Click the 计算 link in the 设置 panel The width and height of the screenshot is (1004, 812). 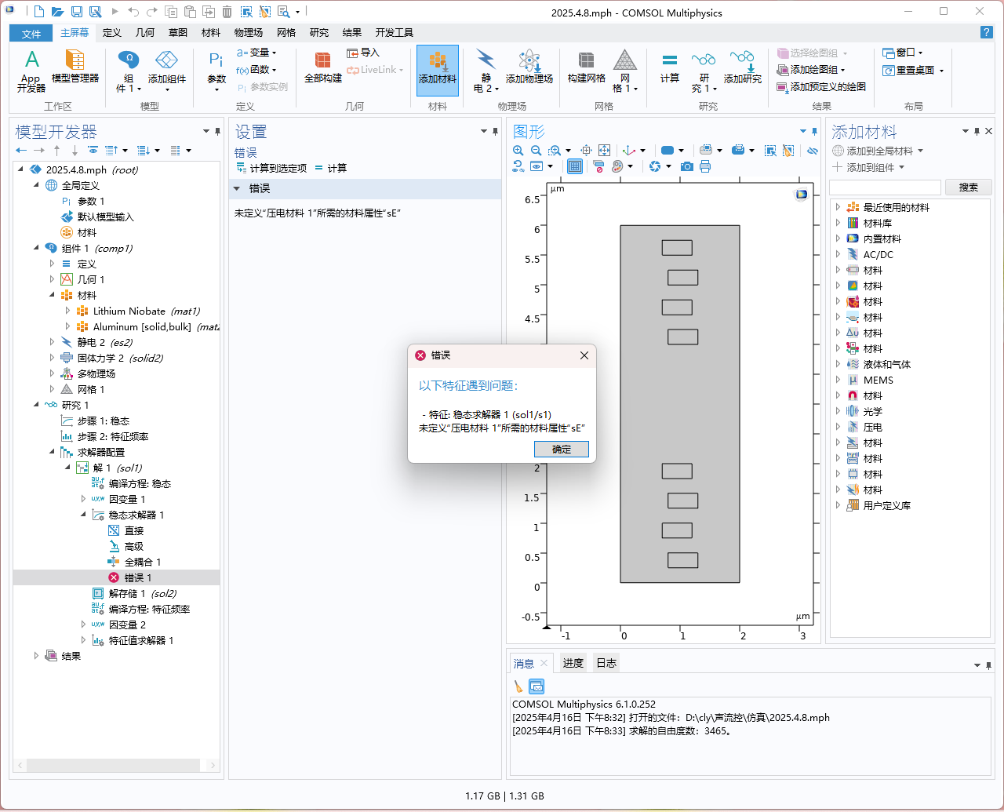click(x=330, y=168)
